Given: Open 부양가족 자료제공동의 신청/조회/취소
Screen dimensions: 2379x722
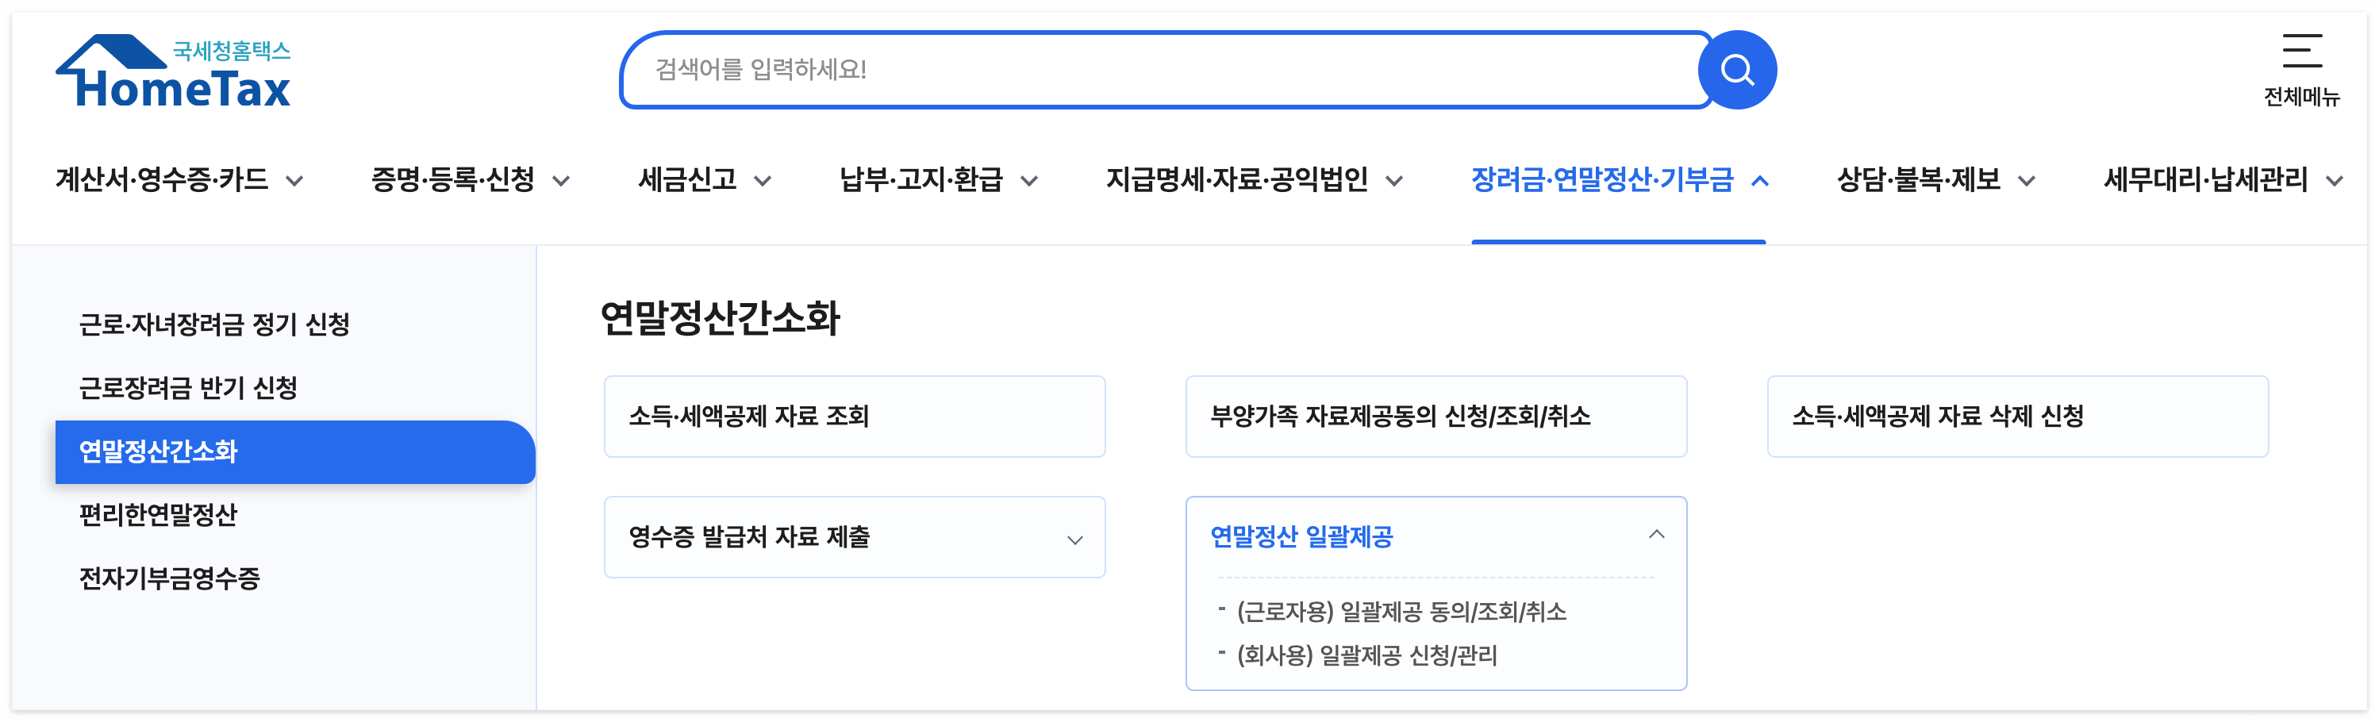Looking at the screenshot, I should coord(1436,416).
